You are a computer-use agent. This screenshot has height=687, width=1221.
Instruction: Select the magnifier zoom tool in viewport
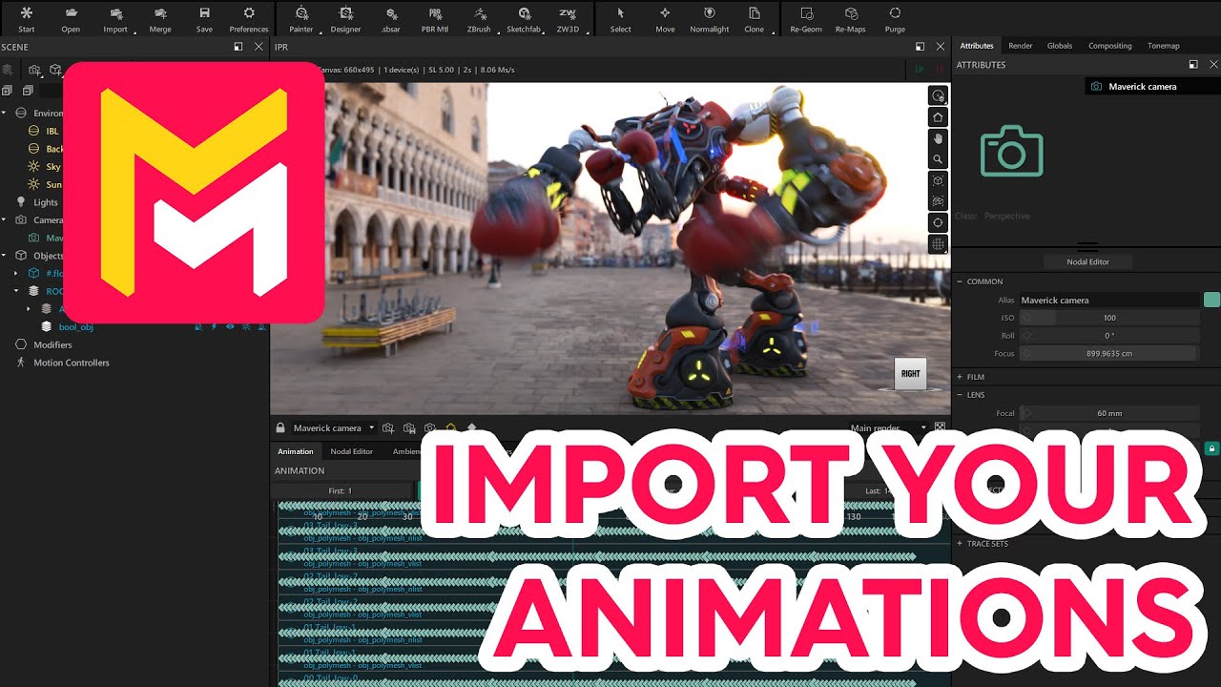click(x=939, y=159)
